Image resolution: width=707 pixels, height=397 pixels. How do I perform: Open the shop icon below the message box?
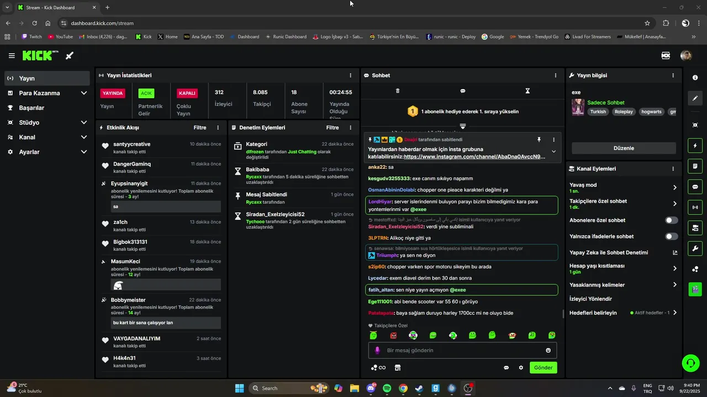397,368
